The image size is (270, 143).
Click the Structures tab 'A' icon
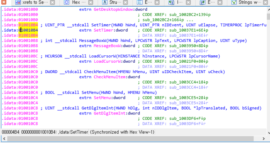[104, 2]
